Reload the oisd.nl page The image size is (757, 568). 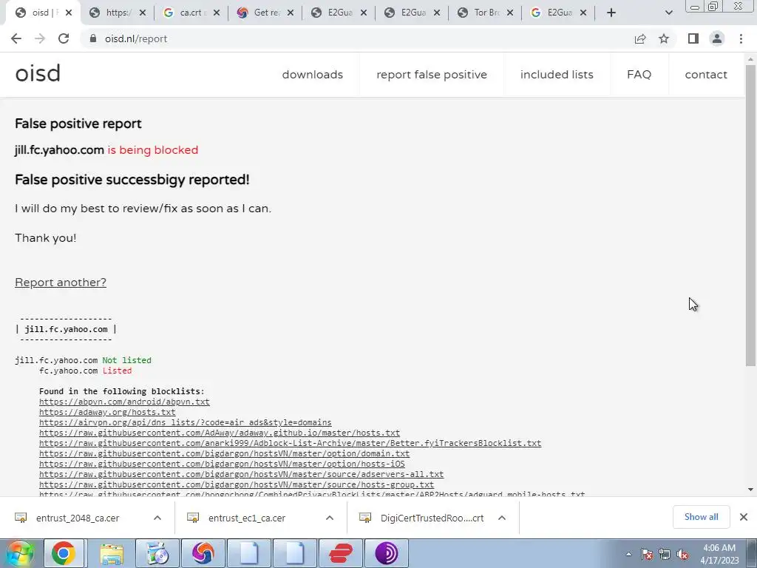pyautogui.click(x=64, y=38)
